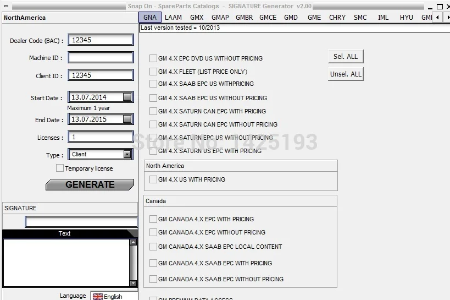This screenshot has width=450, height=300.
Task: Open the window system menu icon
Action: tap(6, 6)
